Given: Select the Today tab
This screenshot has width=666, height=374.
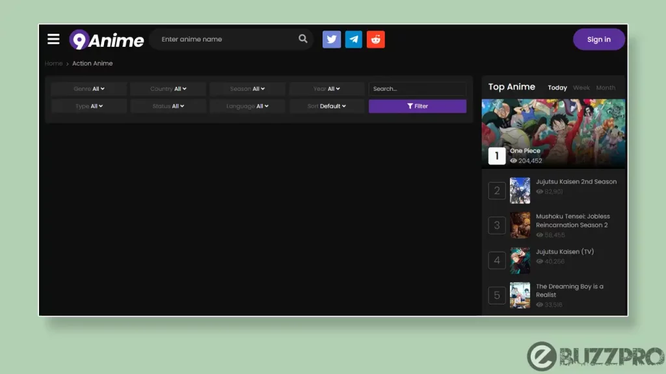Looking at the screenshot, I should (557, 88).
